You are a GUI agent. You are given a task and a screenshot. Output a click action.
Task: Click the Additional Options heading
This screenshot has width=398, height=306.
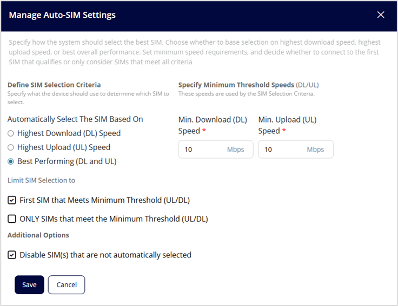pos(38,235)
